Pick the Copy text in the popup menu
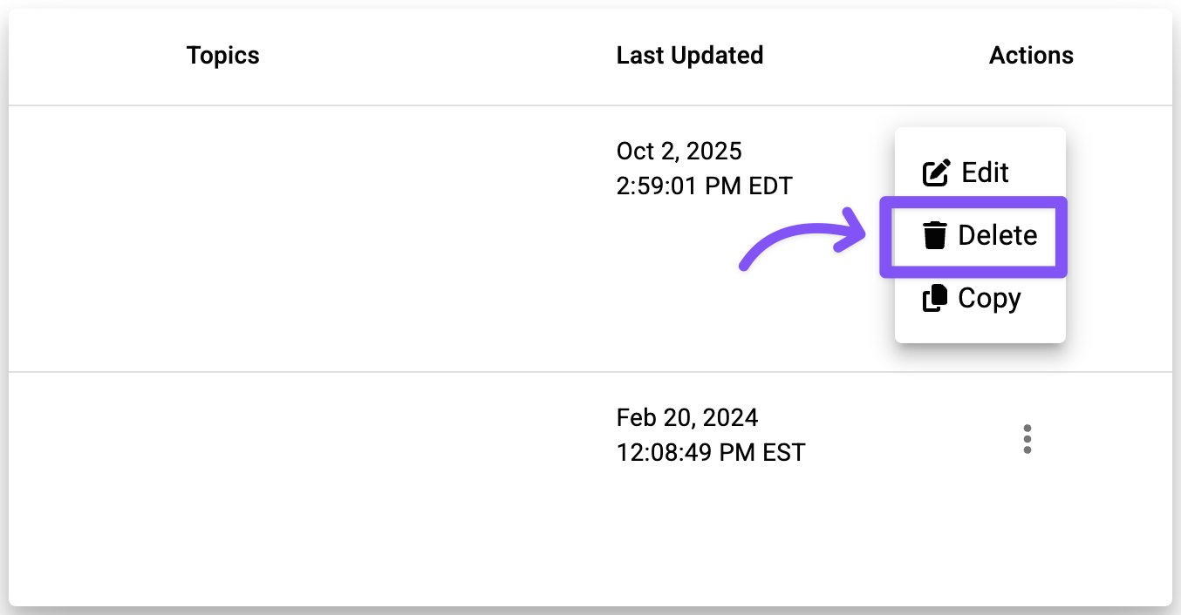 click(989, 299)
